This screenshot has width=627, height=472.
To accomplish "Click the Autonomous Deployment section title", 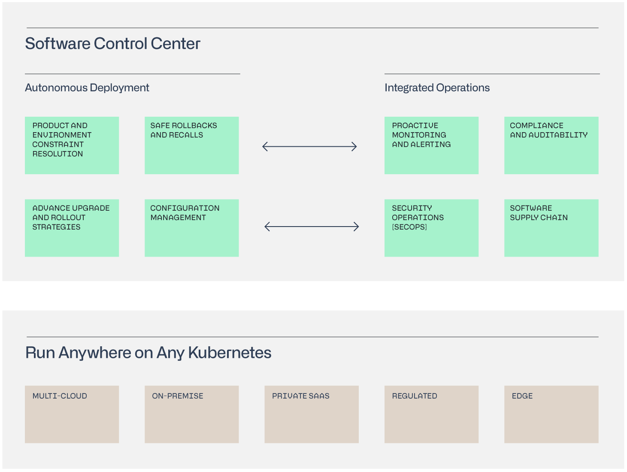I will [87, 88].
